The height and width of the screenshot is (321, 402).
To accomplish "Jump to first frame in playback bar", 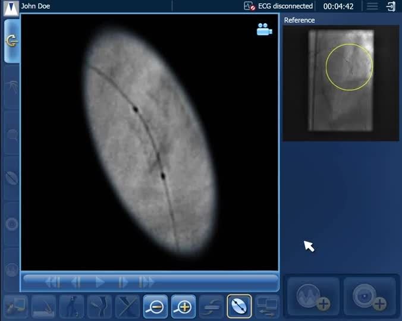I will [53, 282].
